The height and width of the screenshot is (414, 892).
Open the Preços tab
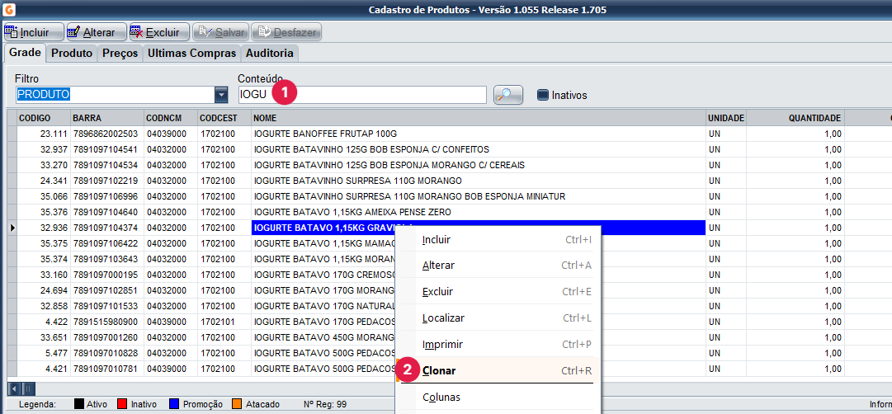120,53
